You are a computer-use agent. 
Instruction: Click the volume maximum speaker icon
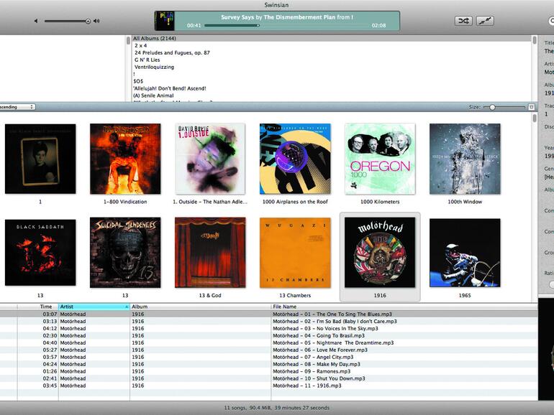pos(96,22)
